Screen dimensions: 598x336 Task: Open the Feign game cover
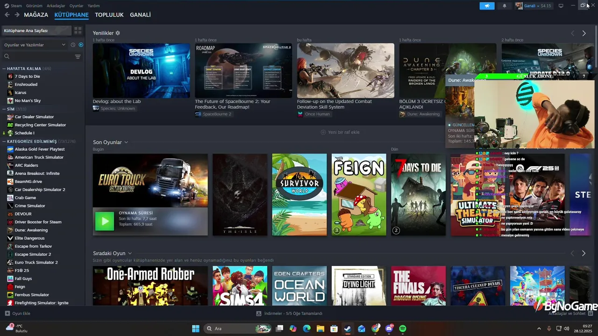pos(359,195)
